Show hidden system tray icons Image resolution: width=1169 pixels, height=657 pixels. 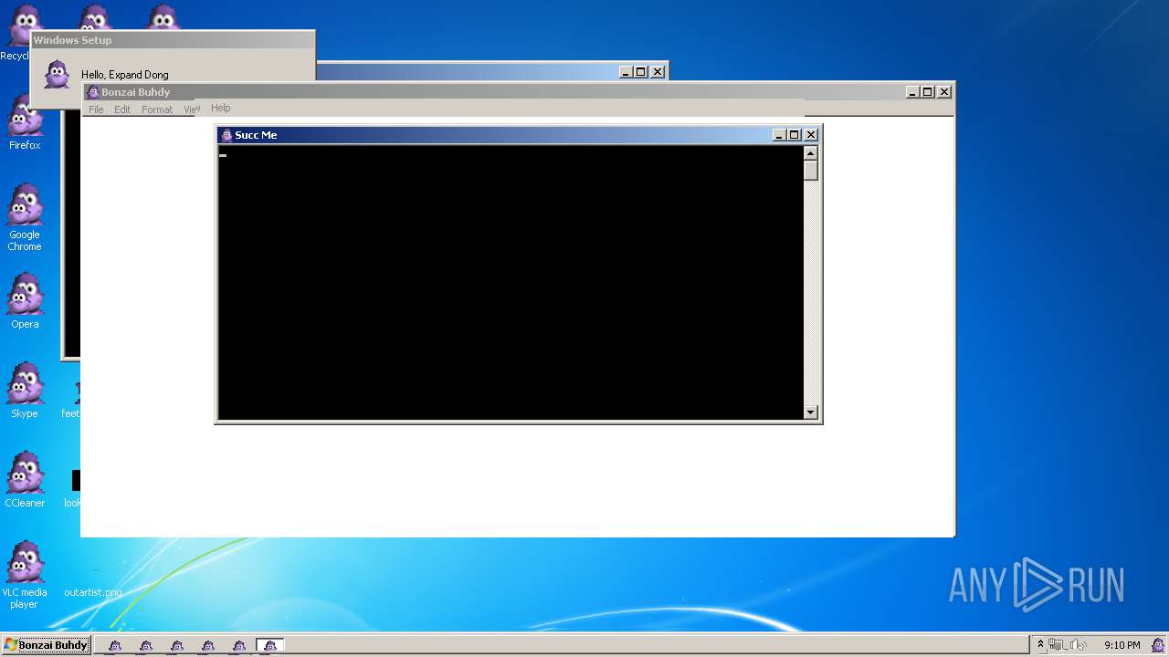click(1040, 645)
